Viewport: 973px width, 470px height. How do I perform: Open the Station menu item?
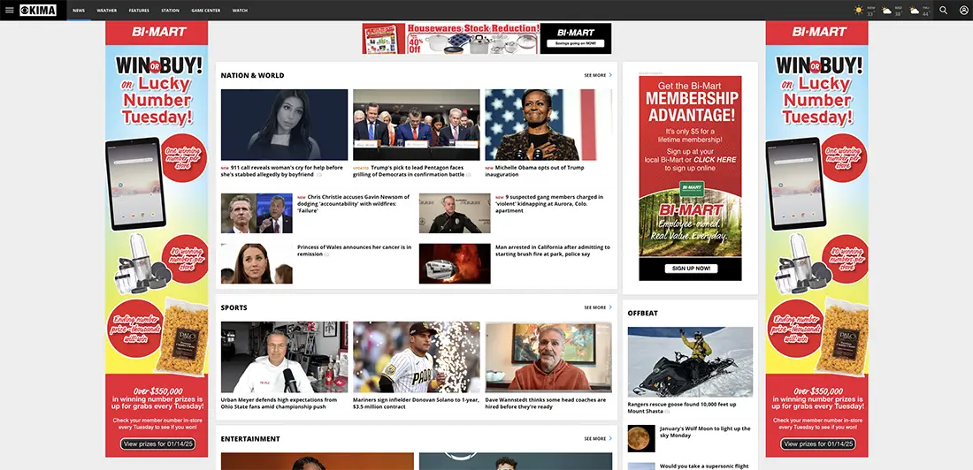(x=170, y=11)
